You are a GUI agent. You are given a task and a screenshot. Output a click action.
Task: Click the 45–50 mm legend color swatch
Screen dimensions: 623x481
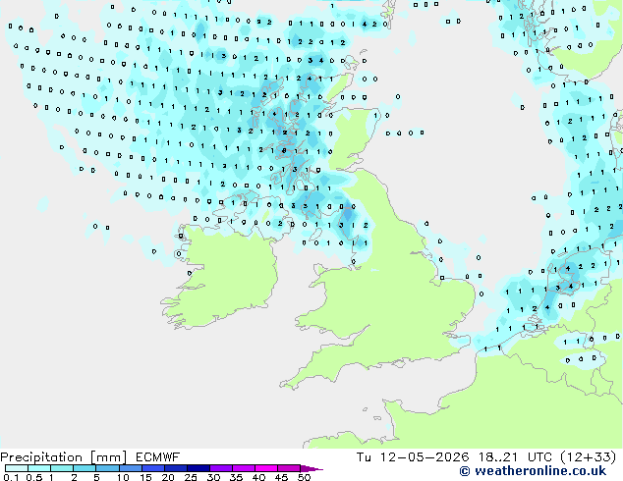click(x=289, y=468)
